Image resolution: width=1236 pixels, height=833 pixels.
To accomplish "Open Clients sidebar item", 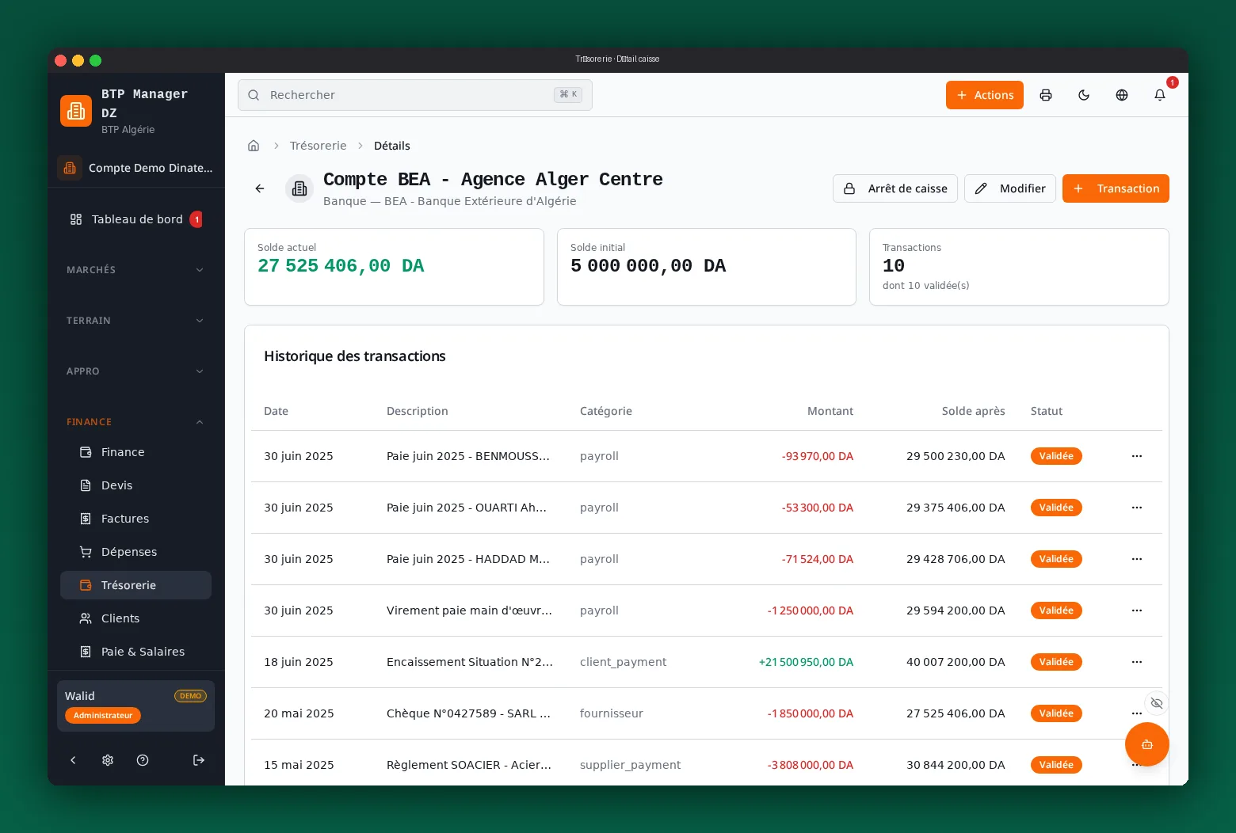I will (135, 618).
